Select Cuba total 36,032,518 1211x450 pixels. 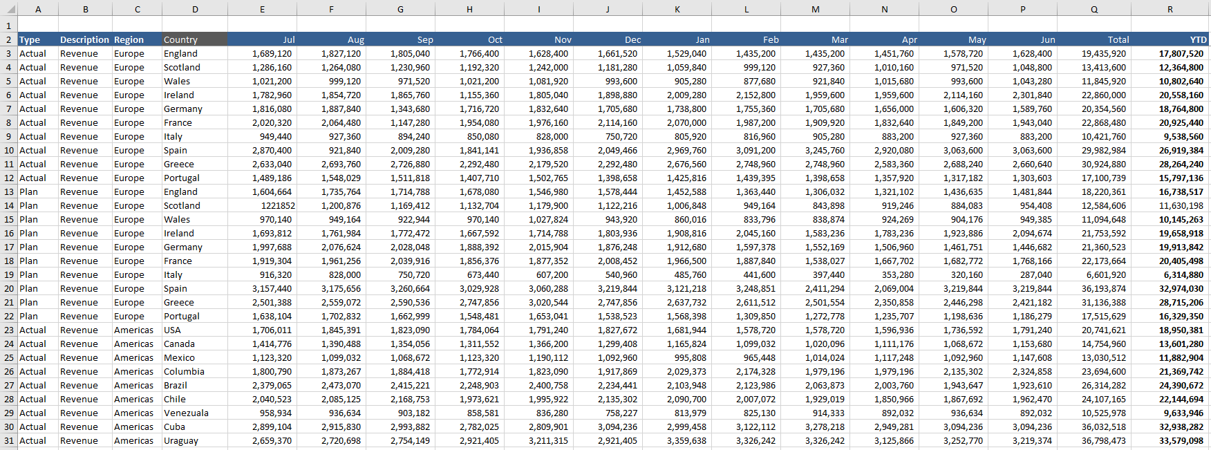(1094, 426)
